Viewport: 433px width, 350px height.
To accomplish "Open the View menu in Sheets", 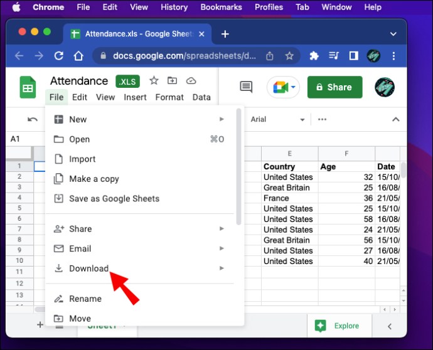I will [x=105, y=97].
